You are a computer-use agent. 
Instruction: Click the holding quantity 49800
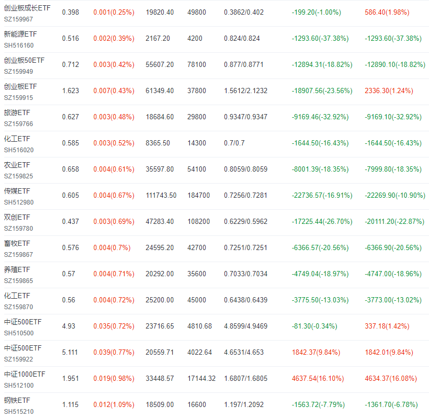[x=196, y=13]
